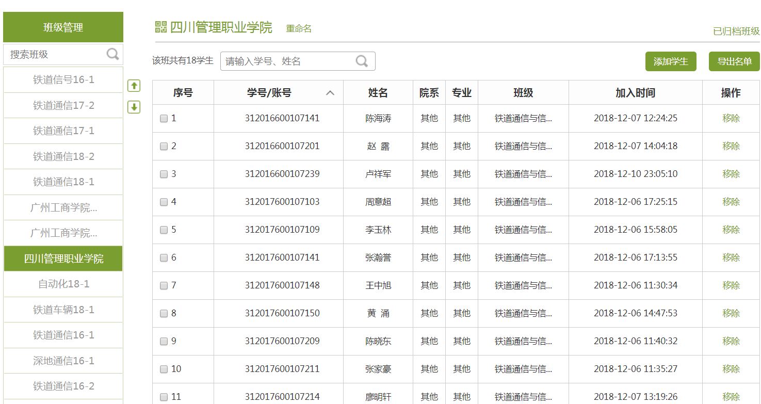Click the name 陈晓东 in the table

pos(378,341)
